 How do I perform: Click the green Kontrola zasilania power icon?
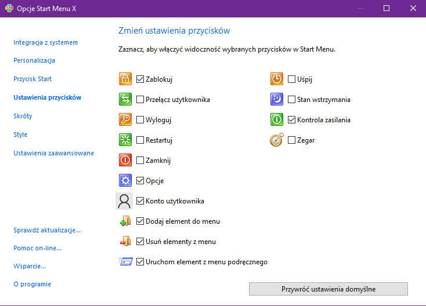pos(277,119)
